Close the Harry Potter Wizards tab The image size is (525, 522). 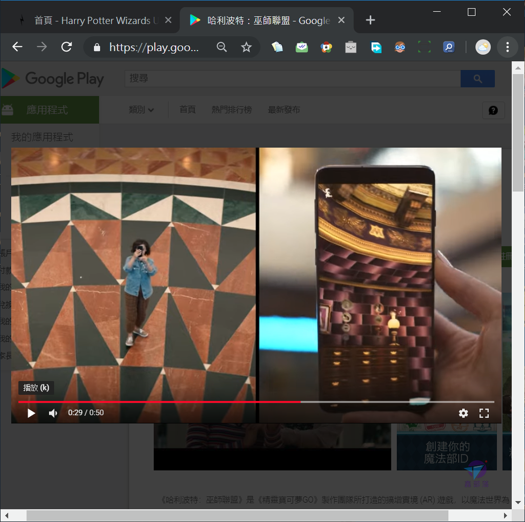pyautogui.click(x=168, y=21)
